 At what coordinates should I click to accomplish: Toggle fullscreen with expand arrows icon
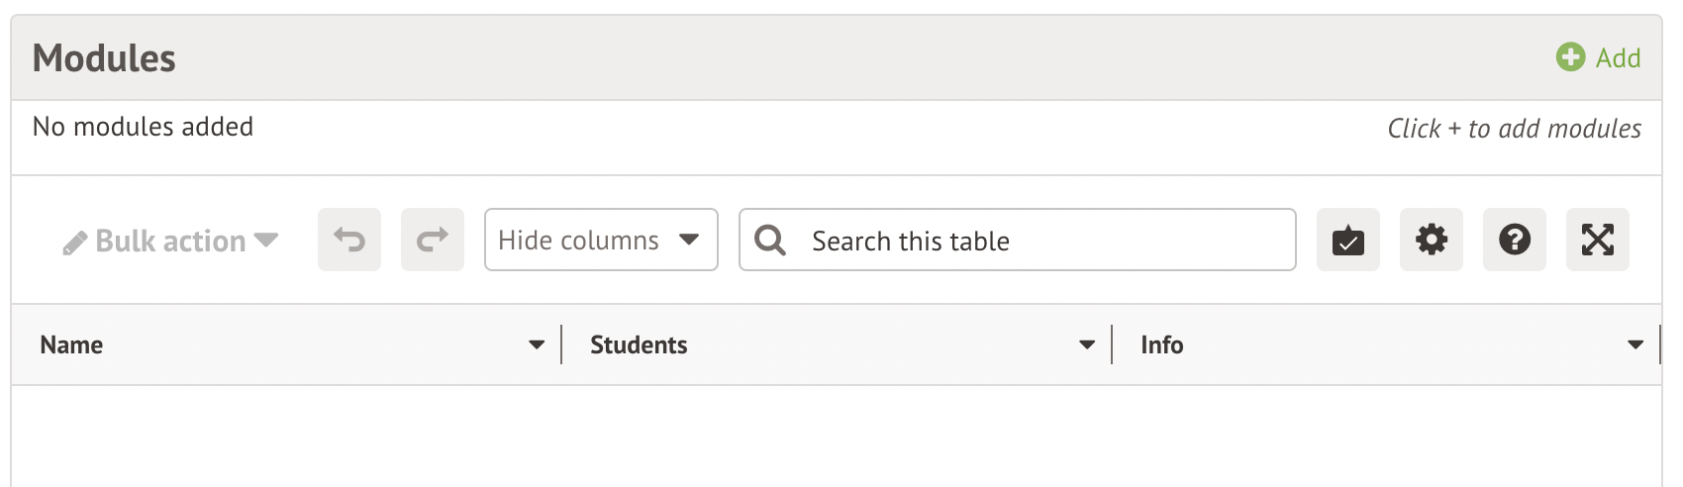pyautogui.click(x=1597, y=240)
